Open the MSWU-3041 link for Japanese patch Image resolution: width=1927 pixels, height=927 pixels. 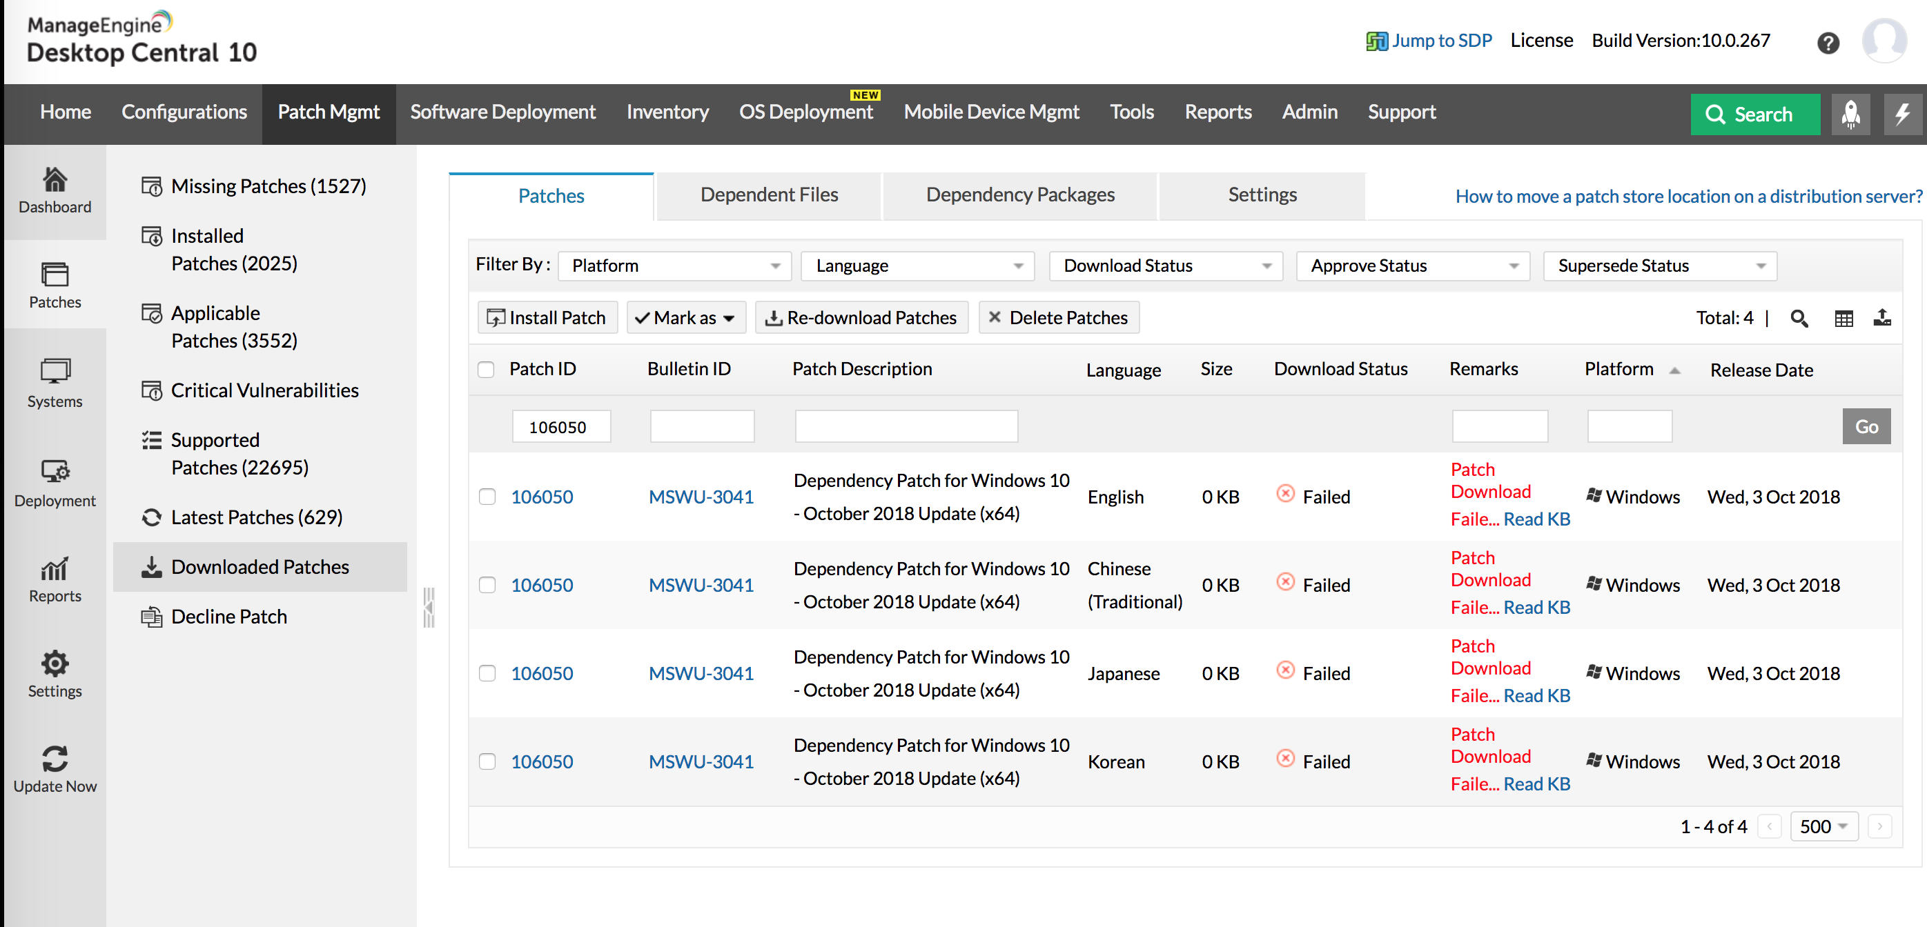tap(701, 672)
